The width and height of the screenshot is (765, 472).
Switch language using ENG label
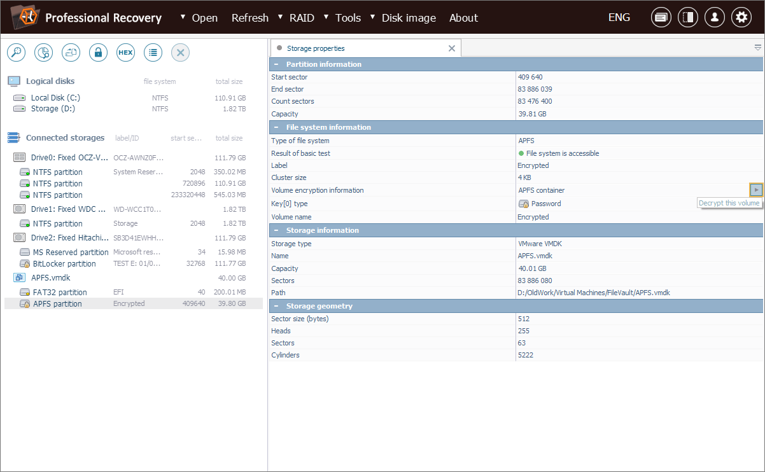[x=619, y=17]
